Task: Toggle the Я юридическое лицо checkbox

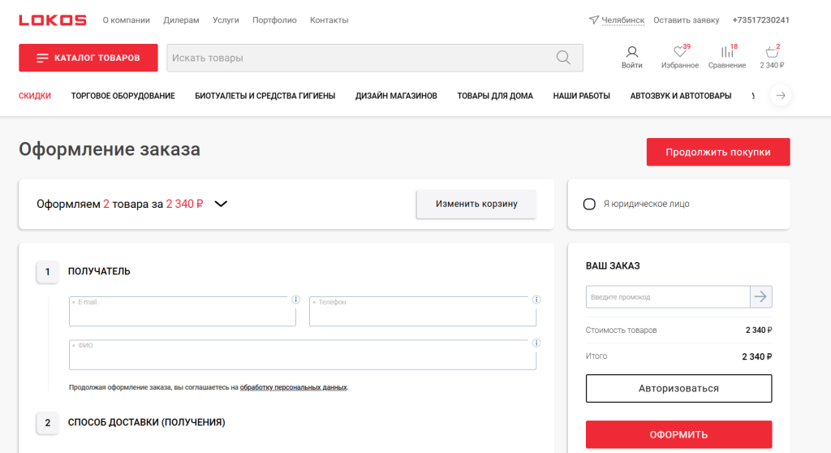Action: point(589,204)
